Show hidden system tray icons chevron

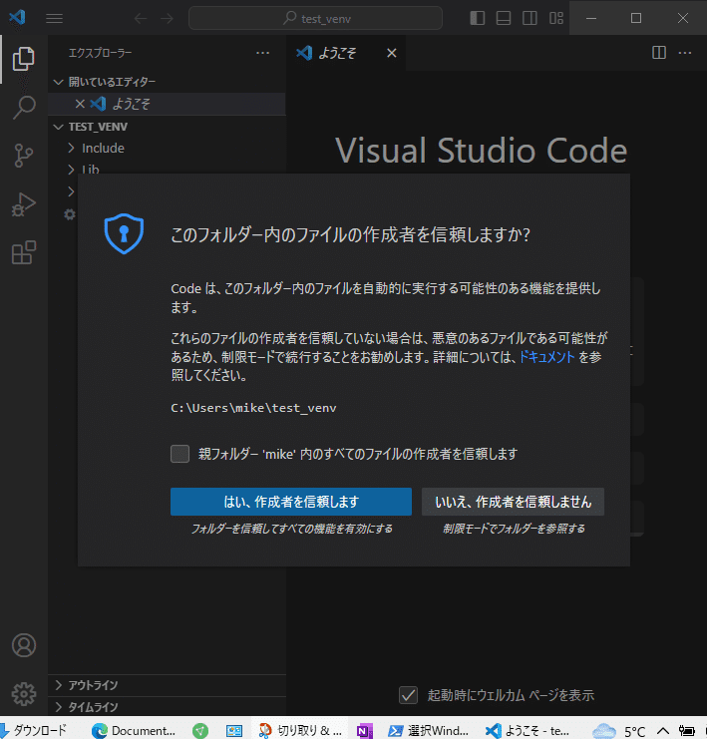point(663,730)
